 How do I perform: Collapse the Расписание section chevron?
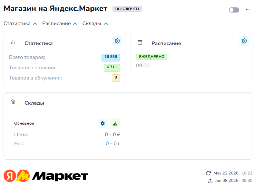(x=75, y=24)
